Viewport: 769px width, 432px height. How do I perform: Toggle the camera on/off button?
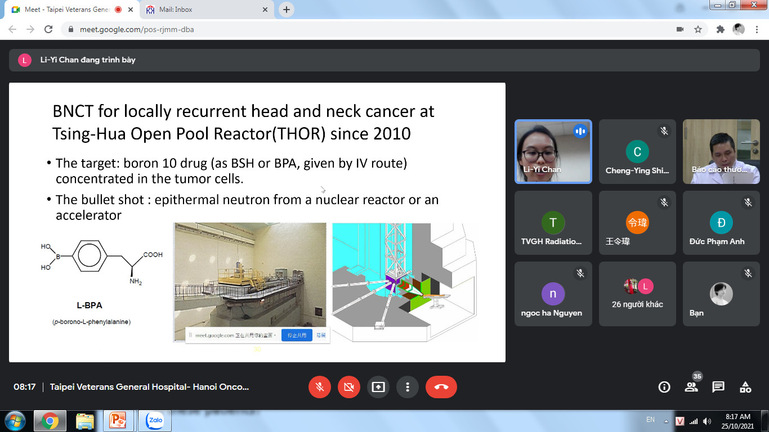[348, 387]
